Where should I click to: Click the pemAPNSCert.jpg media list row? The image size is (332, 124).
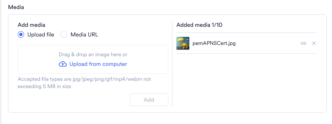click(x=247, y=43)
